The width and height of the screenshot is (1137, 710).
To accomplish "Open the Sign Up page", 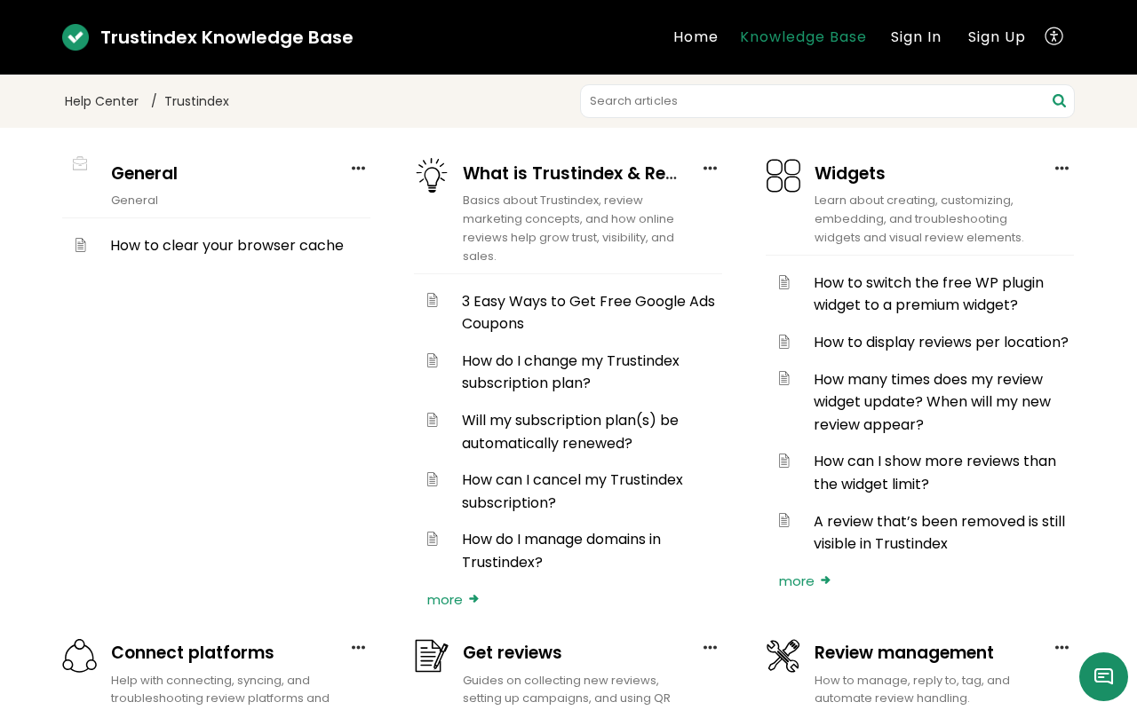I will pos(997,37).
